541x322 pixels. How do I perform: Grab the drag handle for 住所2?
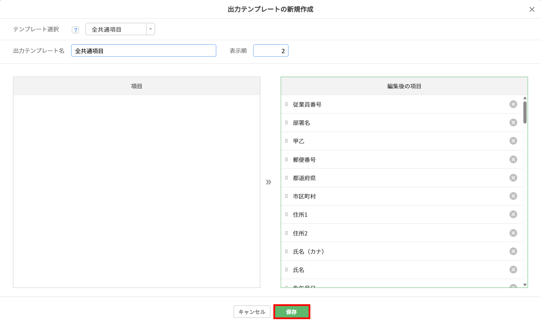pyautogui.click(x=286, y=233)
